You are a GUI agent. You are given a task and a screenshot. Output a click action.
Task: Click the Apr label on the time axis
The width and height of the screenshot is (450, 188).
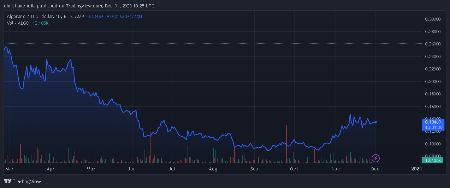point(51,169)
